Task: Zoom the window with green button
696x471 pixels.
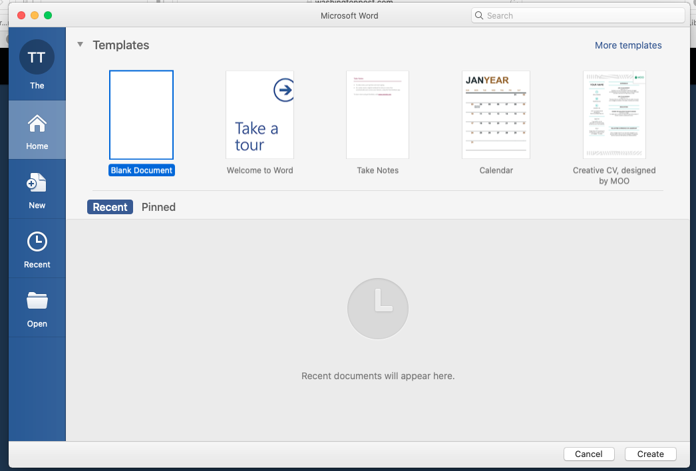Action: coord(48,15)
